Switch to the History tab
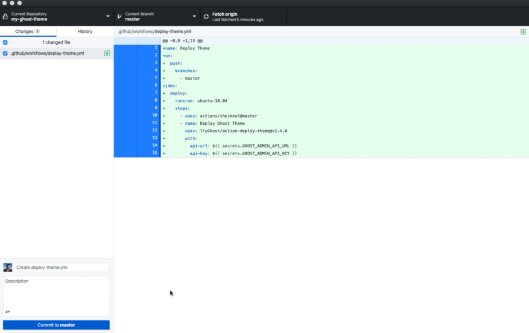The width and height of the screenshot is (529, 333). tap(85, 31)
